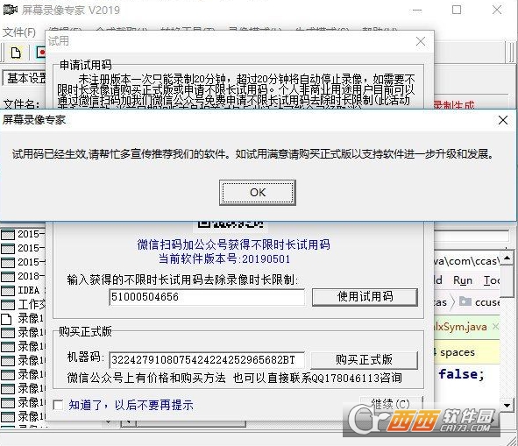Select the 工作 item in file list

coord(23,304)
